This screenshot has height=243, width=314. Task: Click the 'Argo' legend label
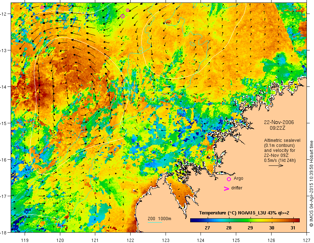[238, 178]
